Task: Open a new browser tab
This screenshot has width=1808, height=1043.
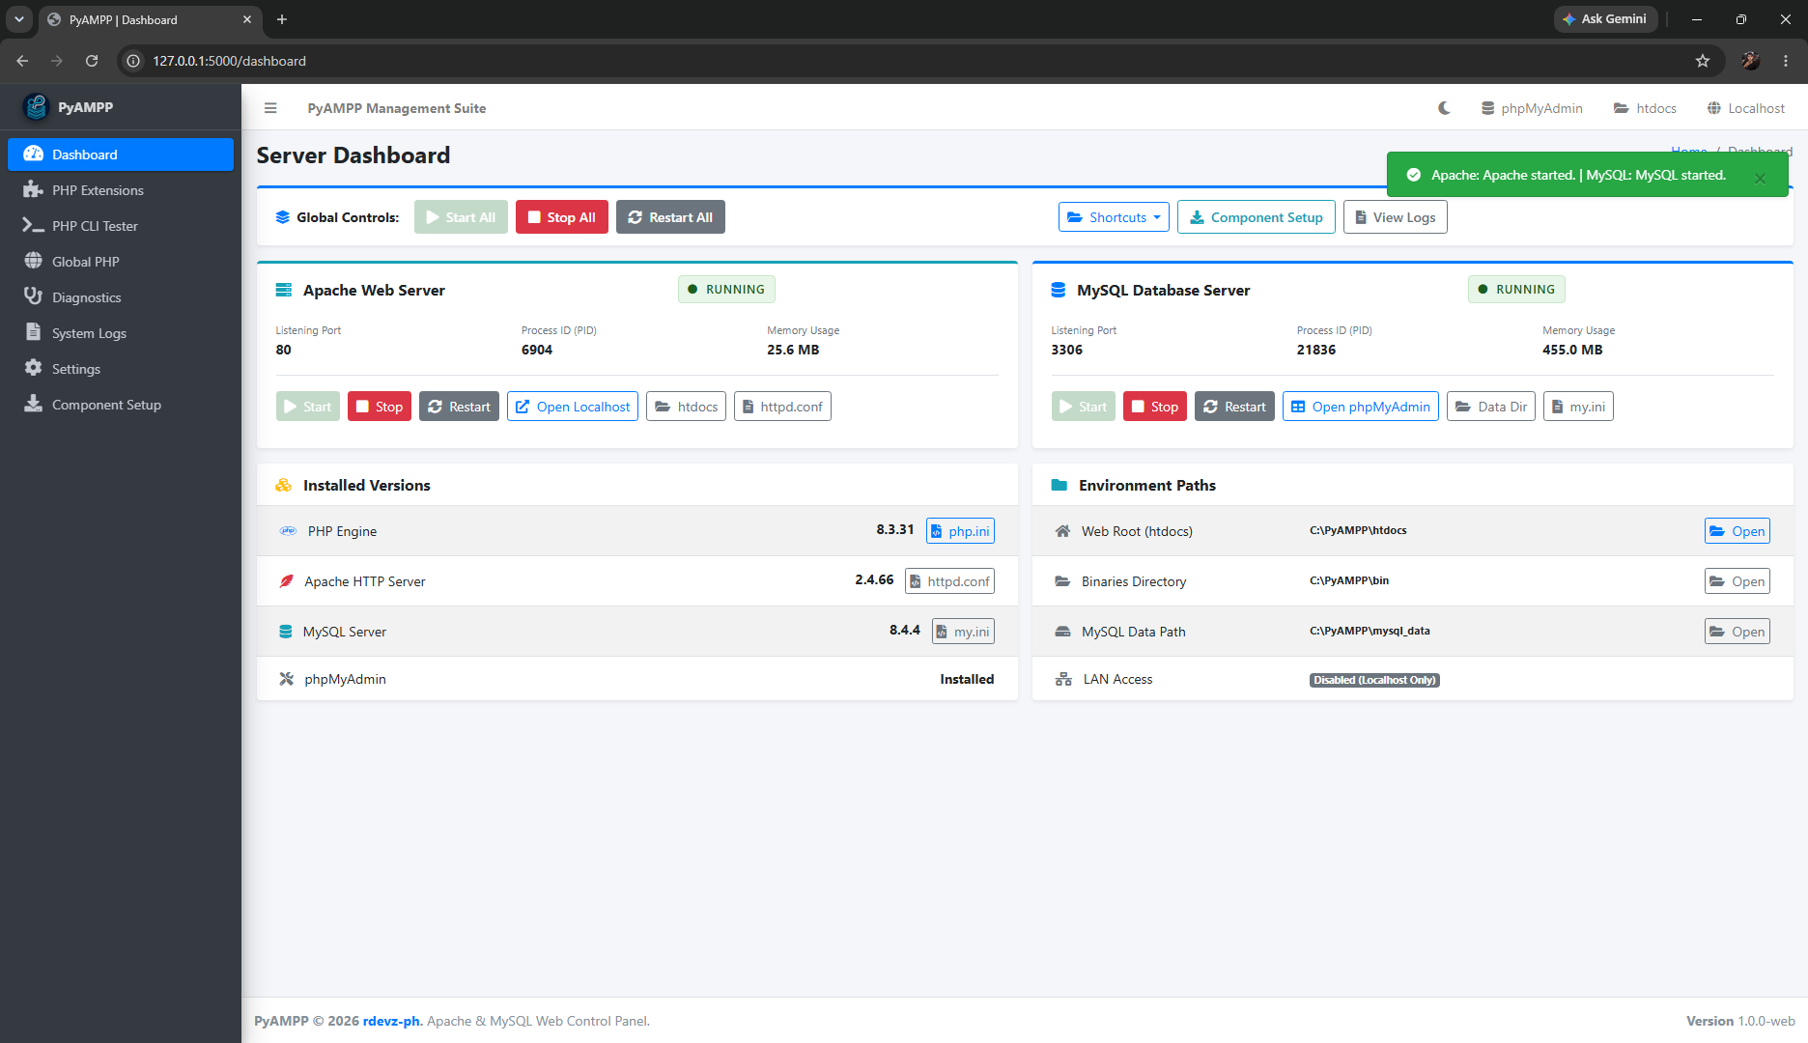Action: pyautogui.click(x=282, y=19)
